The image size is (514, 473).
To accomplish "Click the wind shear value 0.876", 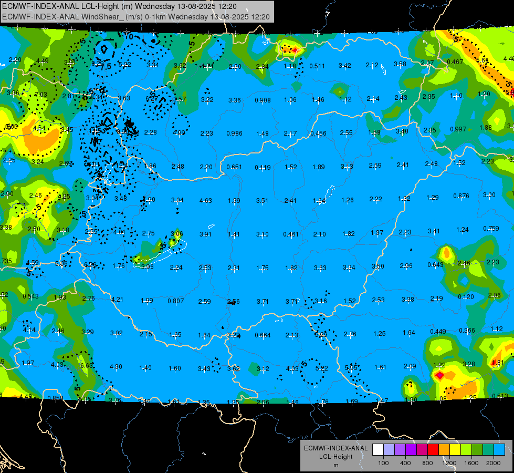I will 461,196.
